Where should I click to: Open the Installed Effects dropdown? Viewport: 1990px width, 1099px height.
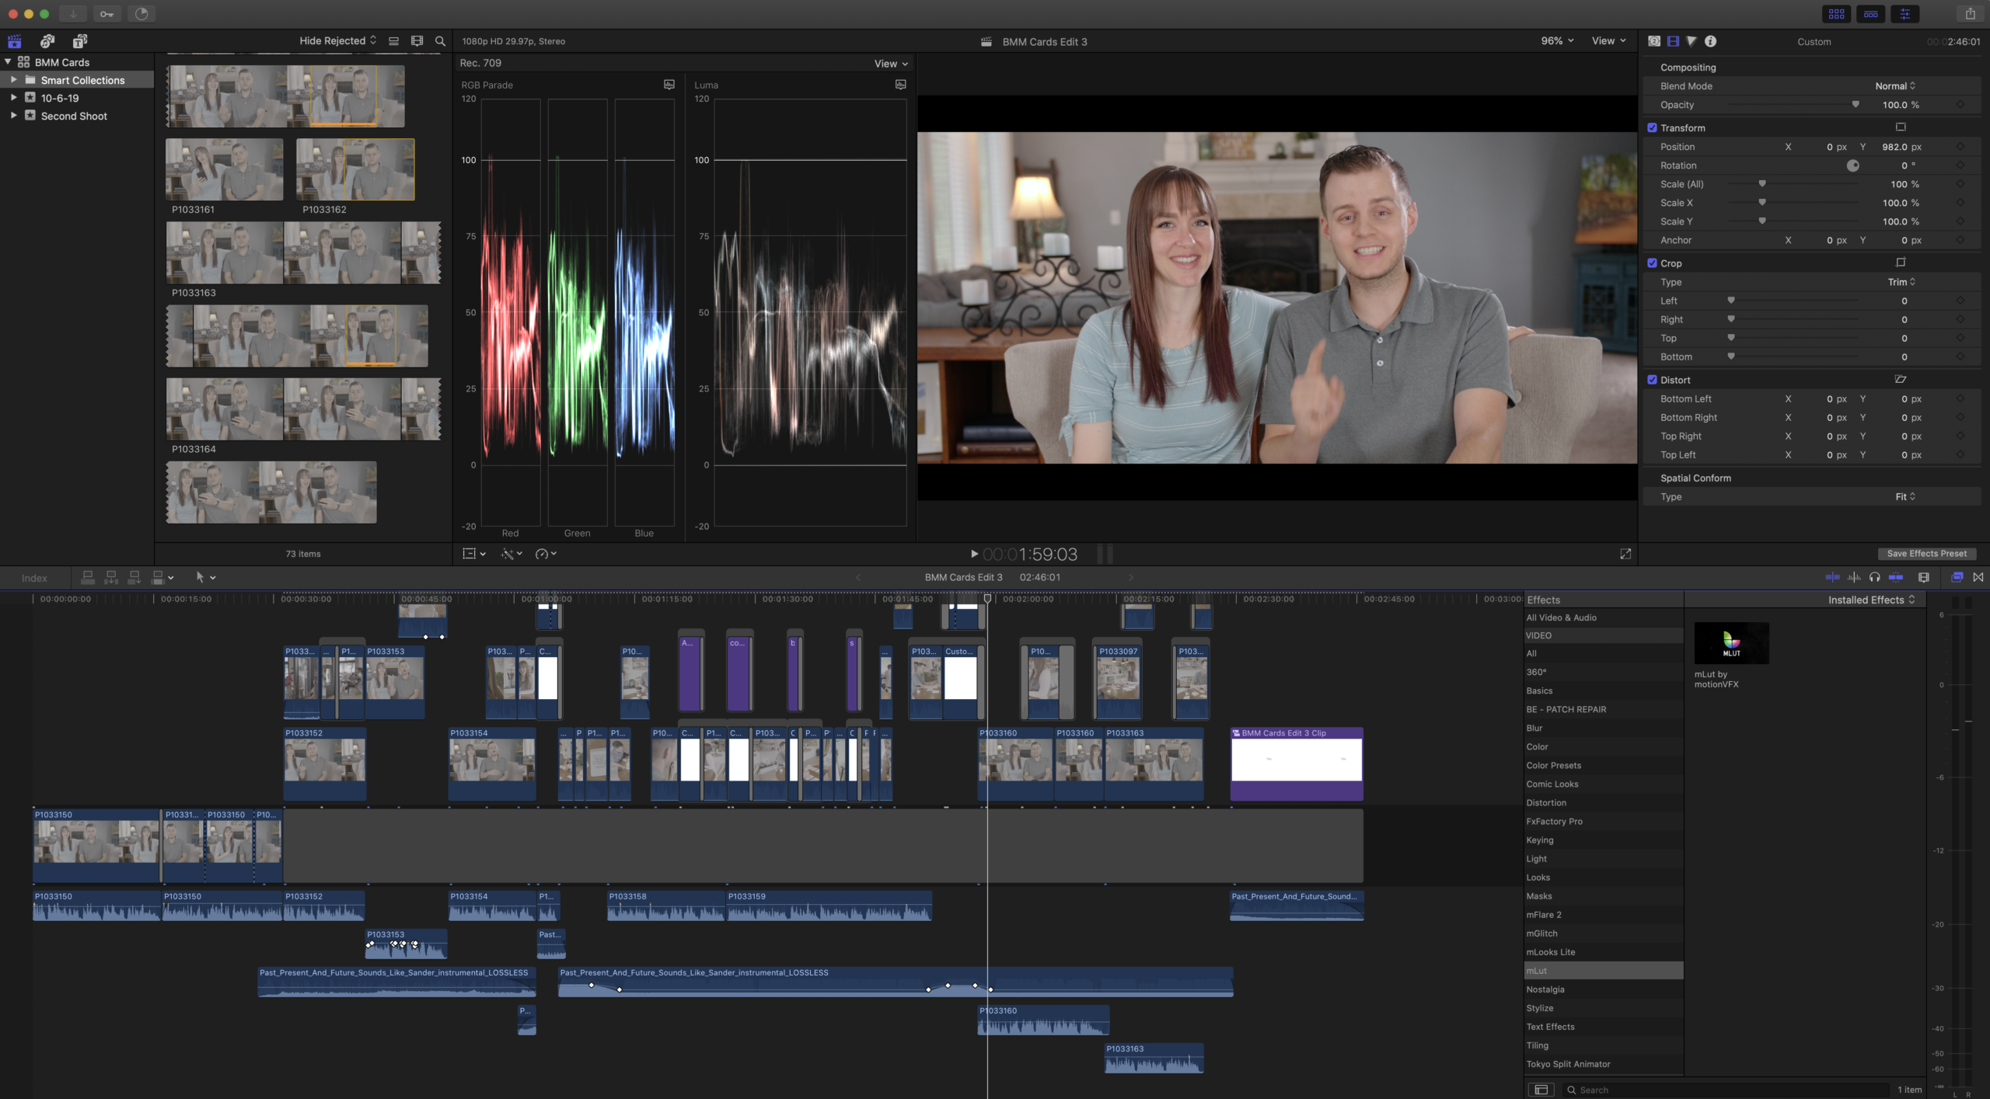(1871, 600)
